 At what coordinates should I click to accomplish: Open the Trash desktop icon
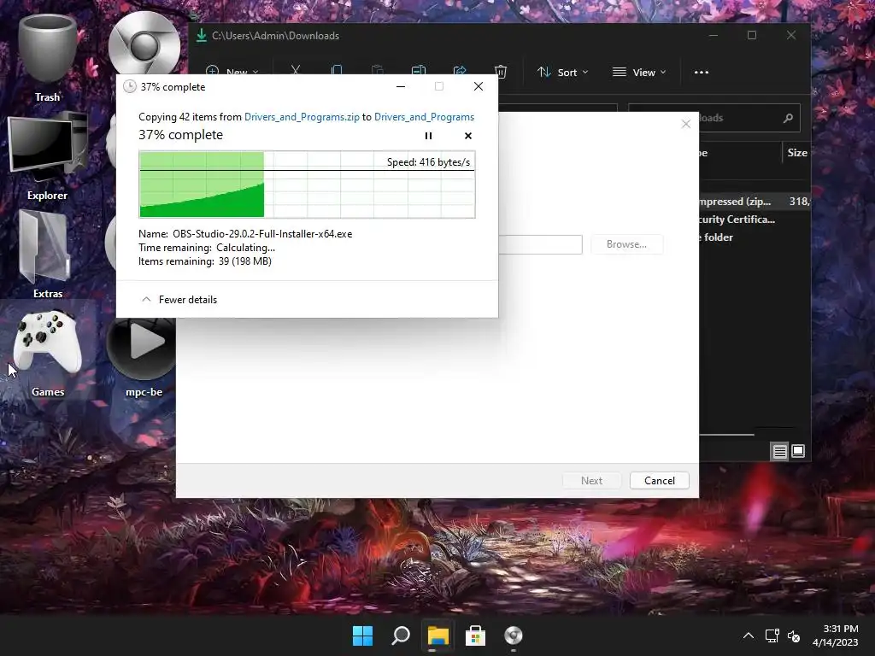pos(48,58)
